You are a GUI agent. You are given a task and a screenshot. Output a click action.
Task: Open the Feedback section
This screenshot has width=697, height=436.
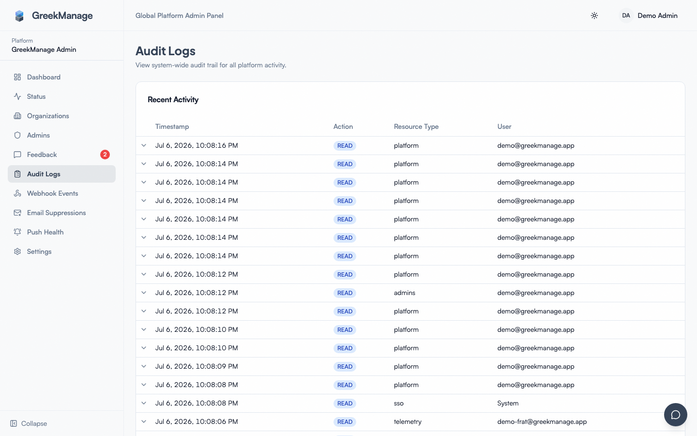coord(61,155)
